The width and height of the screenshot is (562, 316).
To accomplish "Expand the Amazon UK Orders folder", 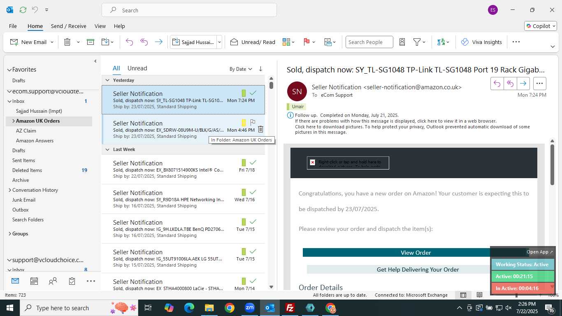I will (x=14, y=121).
